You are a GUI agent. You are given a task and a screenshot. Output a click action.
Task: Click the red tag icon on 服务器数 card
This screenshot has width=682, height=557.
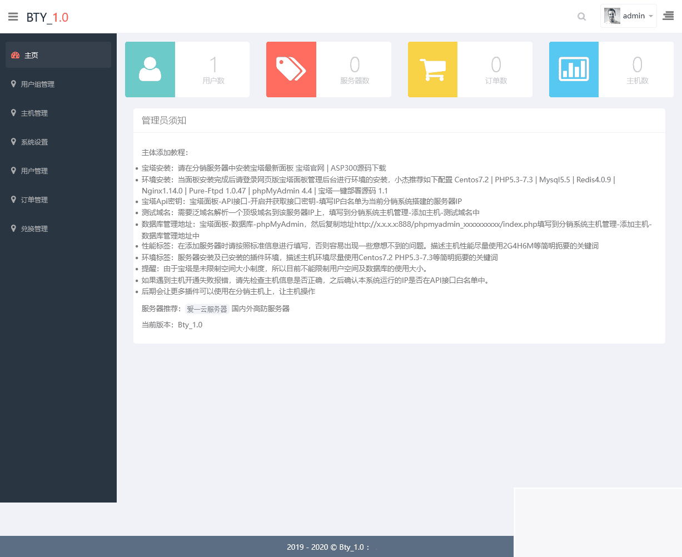coord(291,69)
